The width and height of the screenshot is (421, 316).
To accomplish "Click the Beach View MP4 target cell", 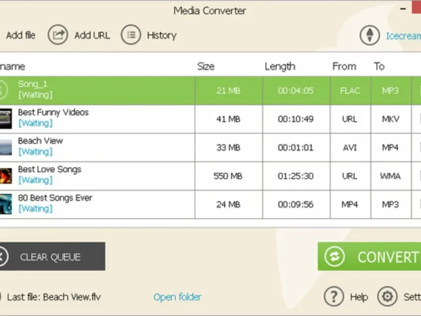I will [390, 147].
